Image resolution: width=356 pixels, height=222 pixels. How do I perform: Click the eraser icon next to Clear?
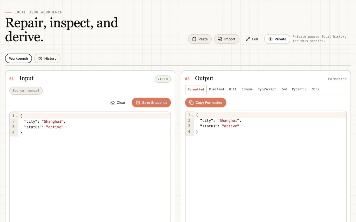click(113, 102)
